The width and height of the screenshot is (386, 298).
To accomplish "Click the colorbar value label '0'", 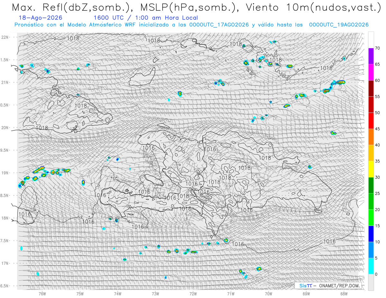I will [x=376, y=274].
